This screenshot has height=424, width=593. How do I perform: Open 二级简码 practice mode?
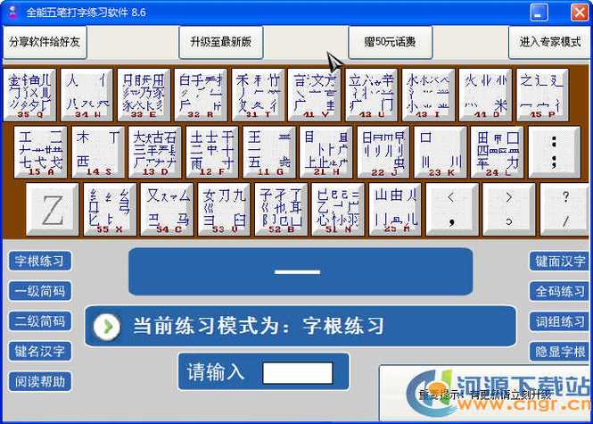coord(40,321)
